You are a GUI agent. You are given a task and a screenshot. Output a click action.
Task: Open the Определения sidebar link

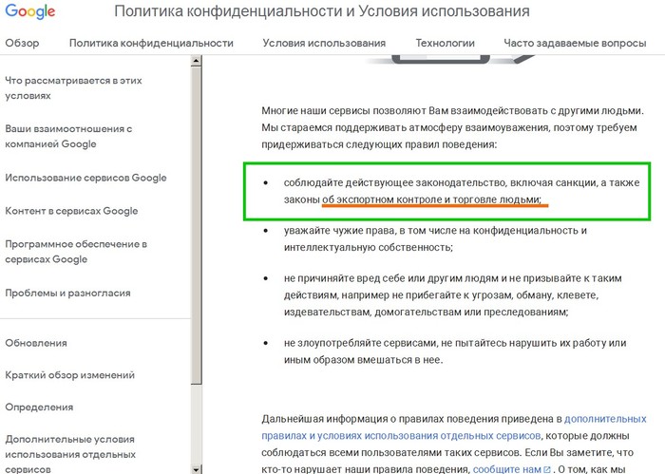click(x=39, y=408)
